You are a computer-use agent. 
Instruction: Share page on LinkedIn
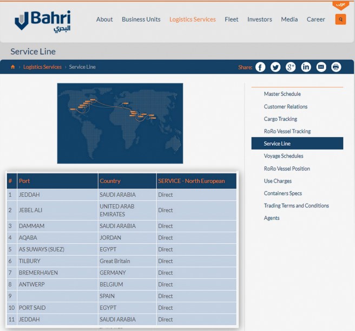pos(306,67)
